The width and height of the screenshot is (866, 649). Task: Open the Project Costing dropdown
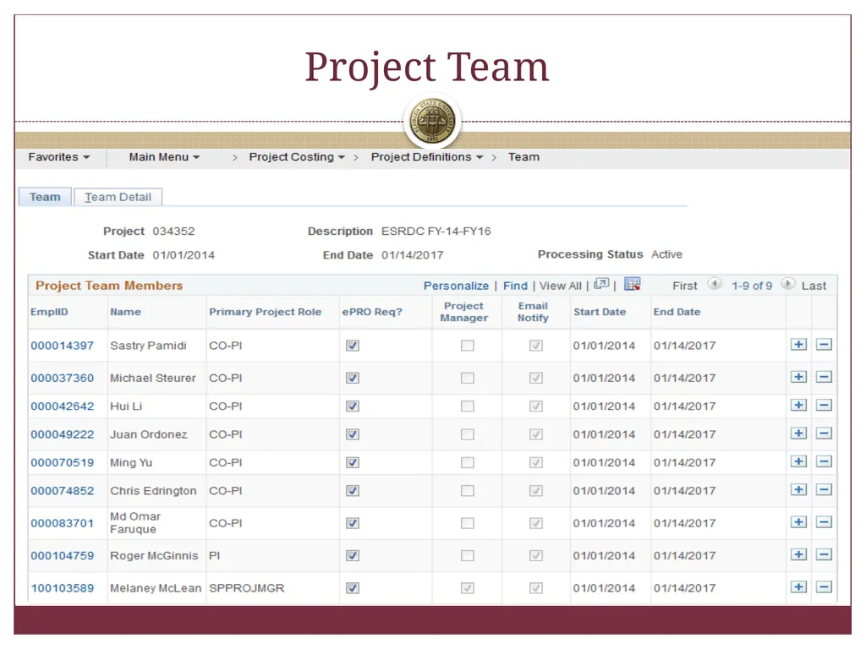297,157
